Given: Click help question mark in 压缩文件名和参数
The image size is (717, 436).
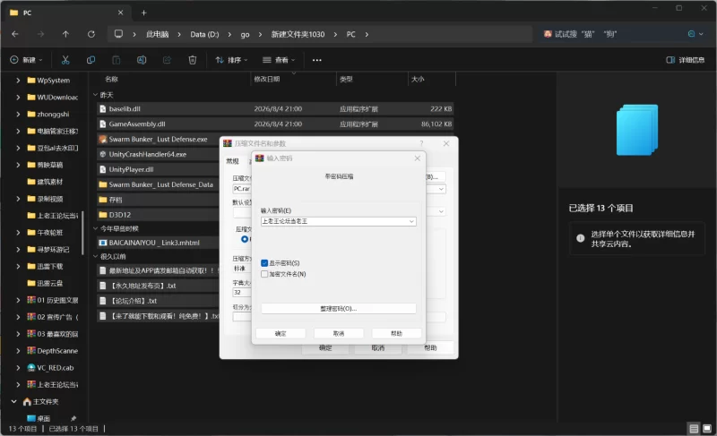Looking at the screenshot, I should (x=421, y=143).
